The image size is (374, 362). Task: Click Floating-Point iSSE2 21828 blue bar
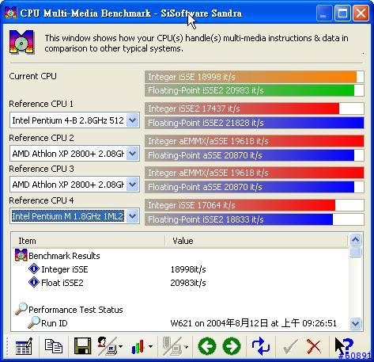[255, 123]
